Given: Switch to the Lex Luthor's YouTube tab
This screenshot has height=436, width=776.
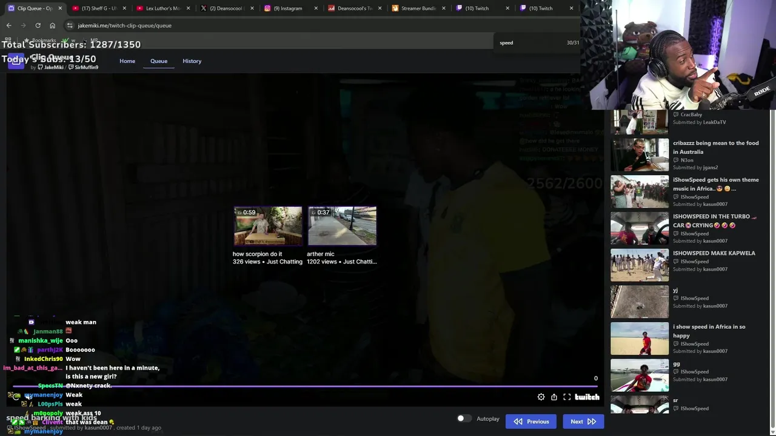Looking at the screenshot, I should pyautogui.click(x=161, y=8).
